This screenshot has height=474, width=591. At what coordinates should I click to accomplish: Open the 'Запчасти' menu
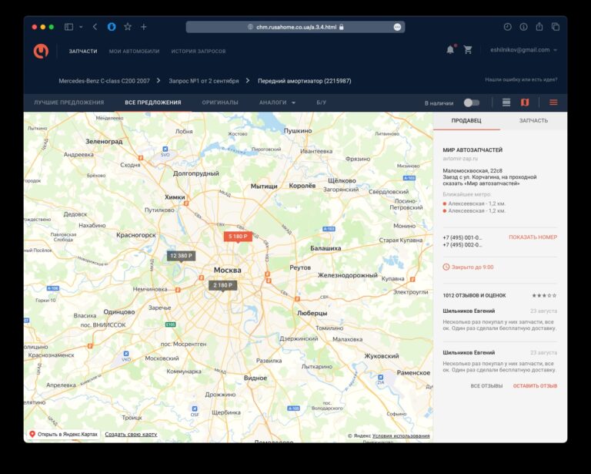point(83,52)
